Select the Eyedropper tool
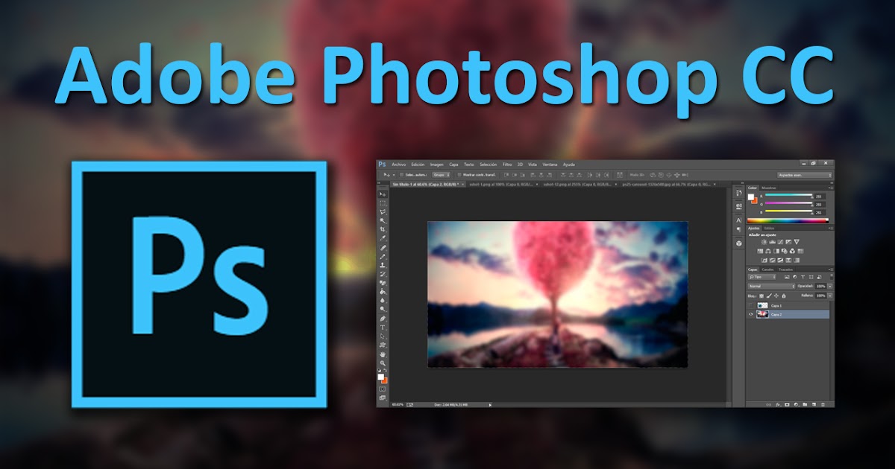The width and height of the screenshot is (895, 469). click(383, 238)
